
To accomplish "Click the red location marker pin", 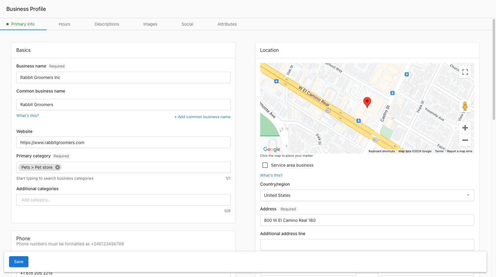I will 367,102.
